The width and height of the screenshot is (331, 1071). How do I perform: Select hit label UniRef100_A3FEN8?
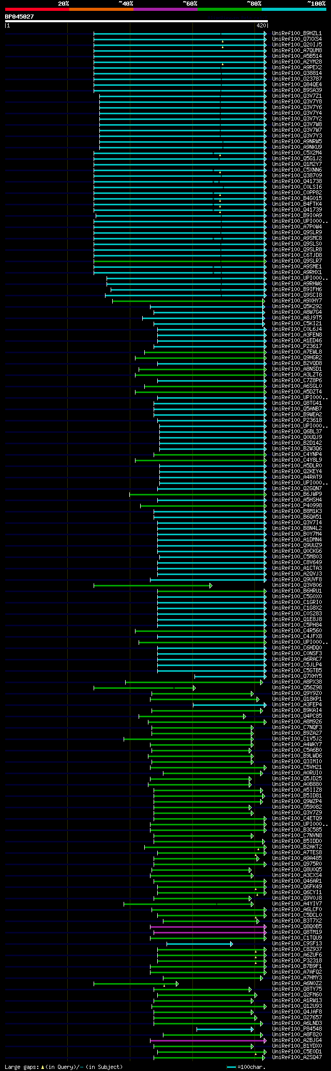(x=297, y=335)
